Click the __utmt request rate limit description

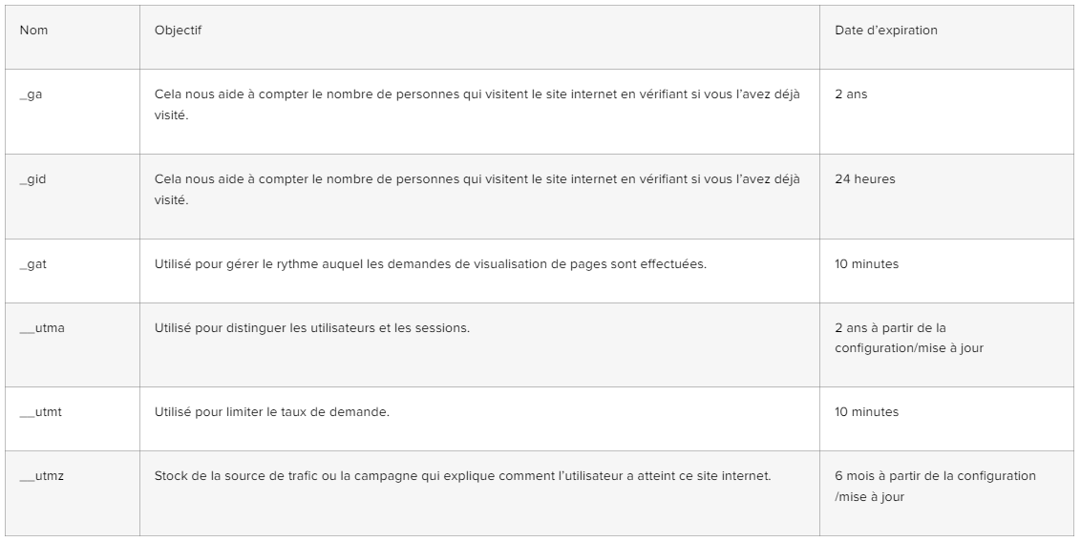[272, 412]
